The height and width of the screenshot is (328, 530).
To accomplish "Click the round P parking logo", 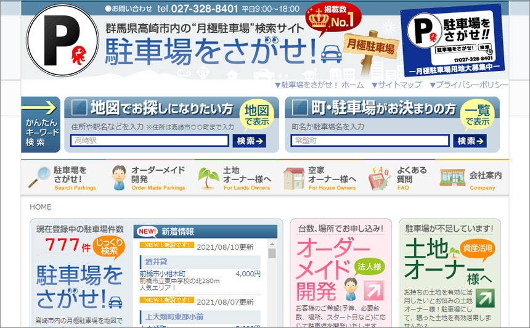I will coord(62,40).
